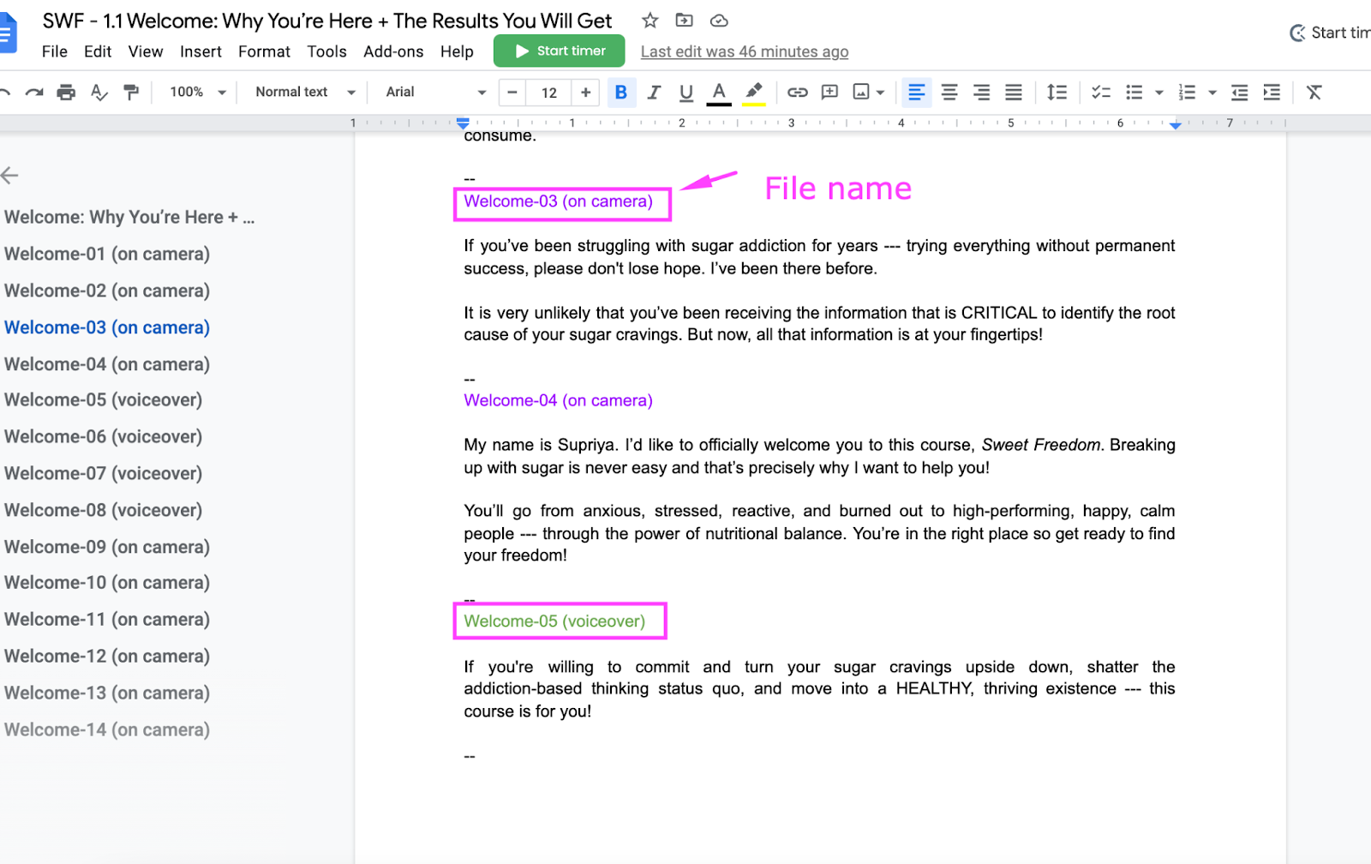
Task: Click the insert link icon
Action: pyautogui.click(x=797, y=93)
